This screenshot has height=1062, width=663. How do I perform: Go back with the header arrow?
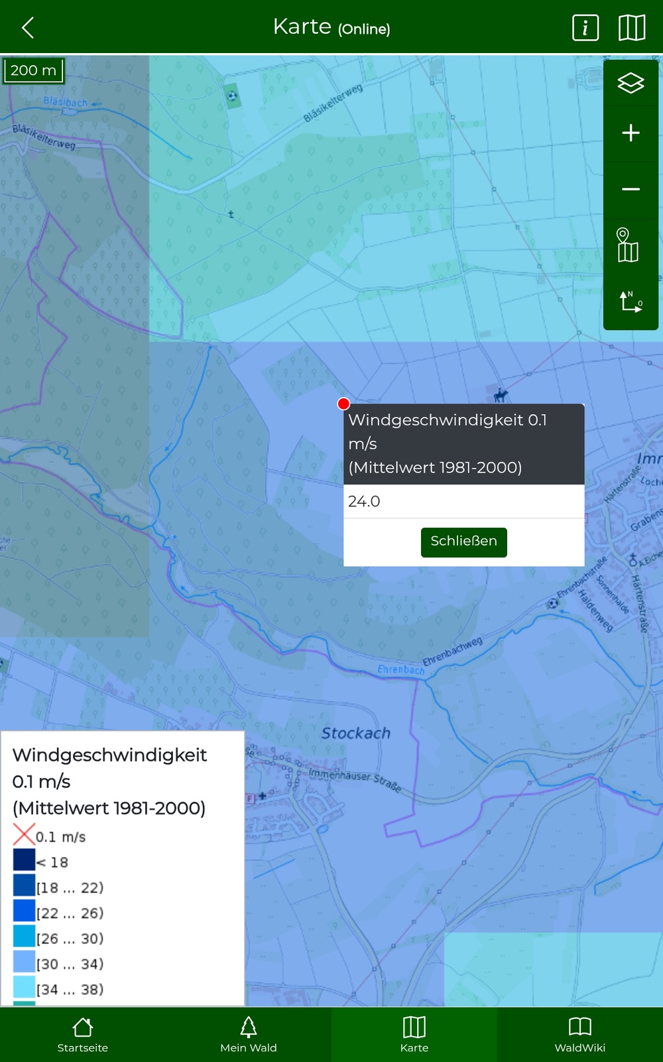(28, 28)
